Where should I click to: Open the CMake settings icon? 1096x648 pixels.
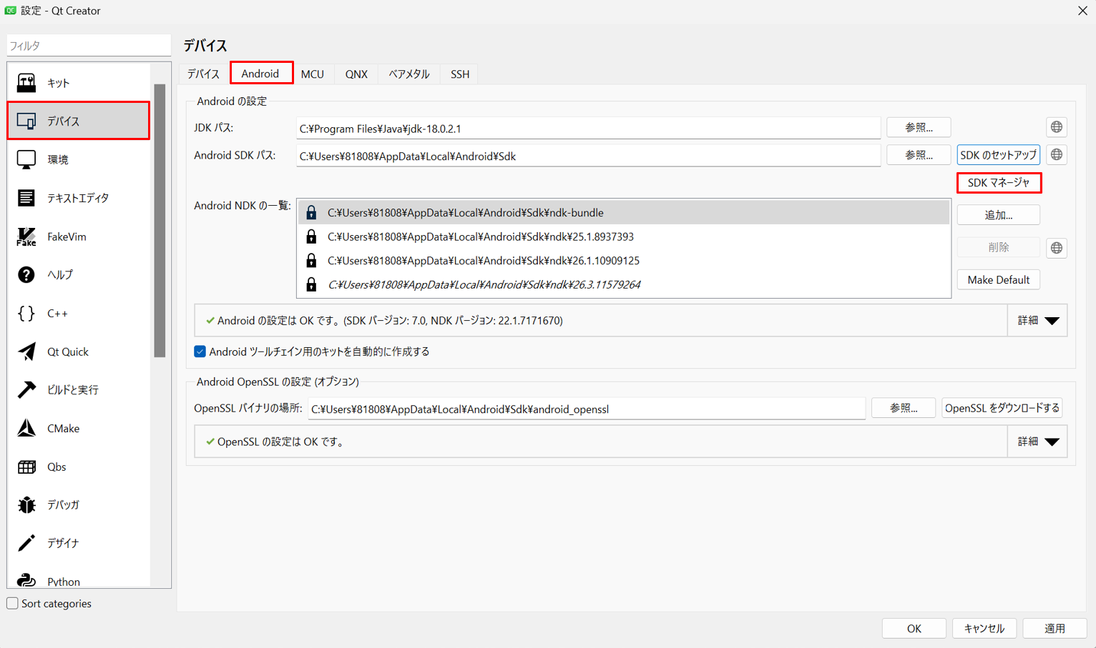click(26, 428)
